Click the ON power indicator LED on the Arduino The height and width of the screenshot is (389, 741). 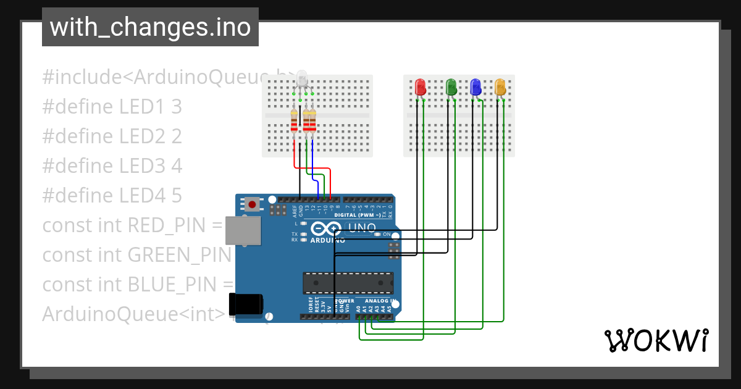[x=378, y=235]
